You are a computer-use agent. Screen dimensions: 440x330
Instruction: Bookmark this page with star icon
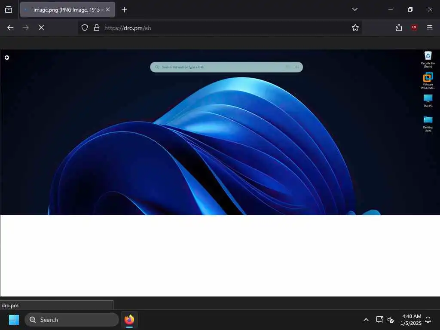coord(355,27)
